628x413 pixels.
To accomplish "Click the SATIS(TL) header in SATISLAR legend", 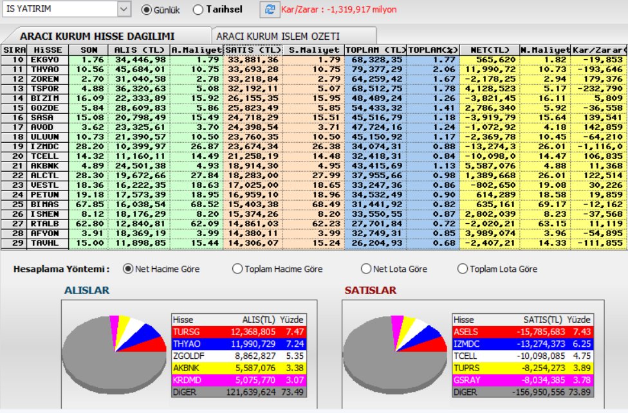I will [543, 320].
